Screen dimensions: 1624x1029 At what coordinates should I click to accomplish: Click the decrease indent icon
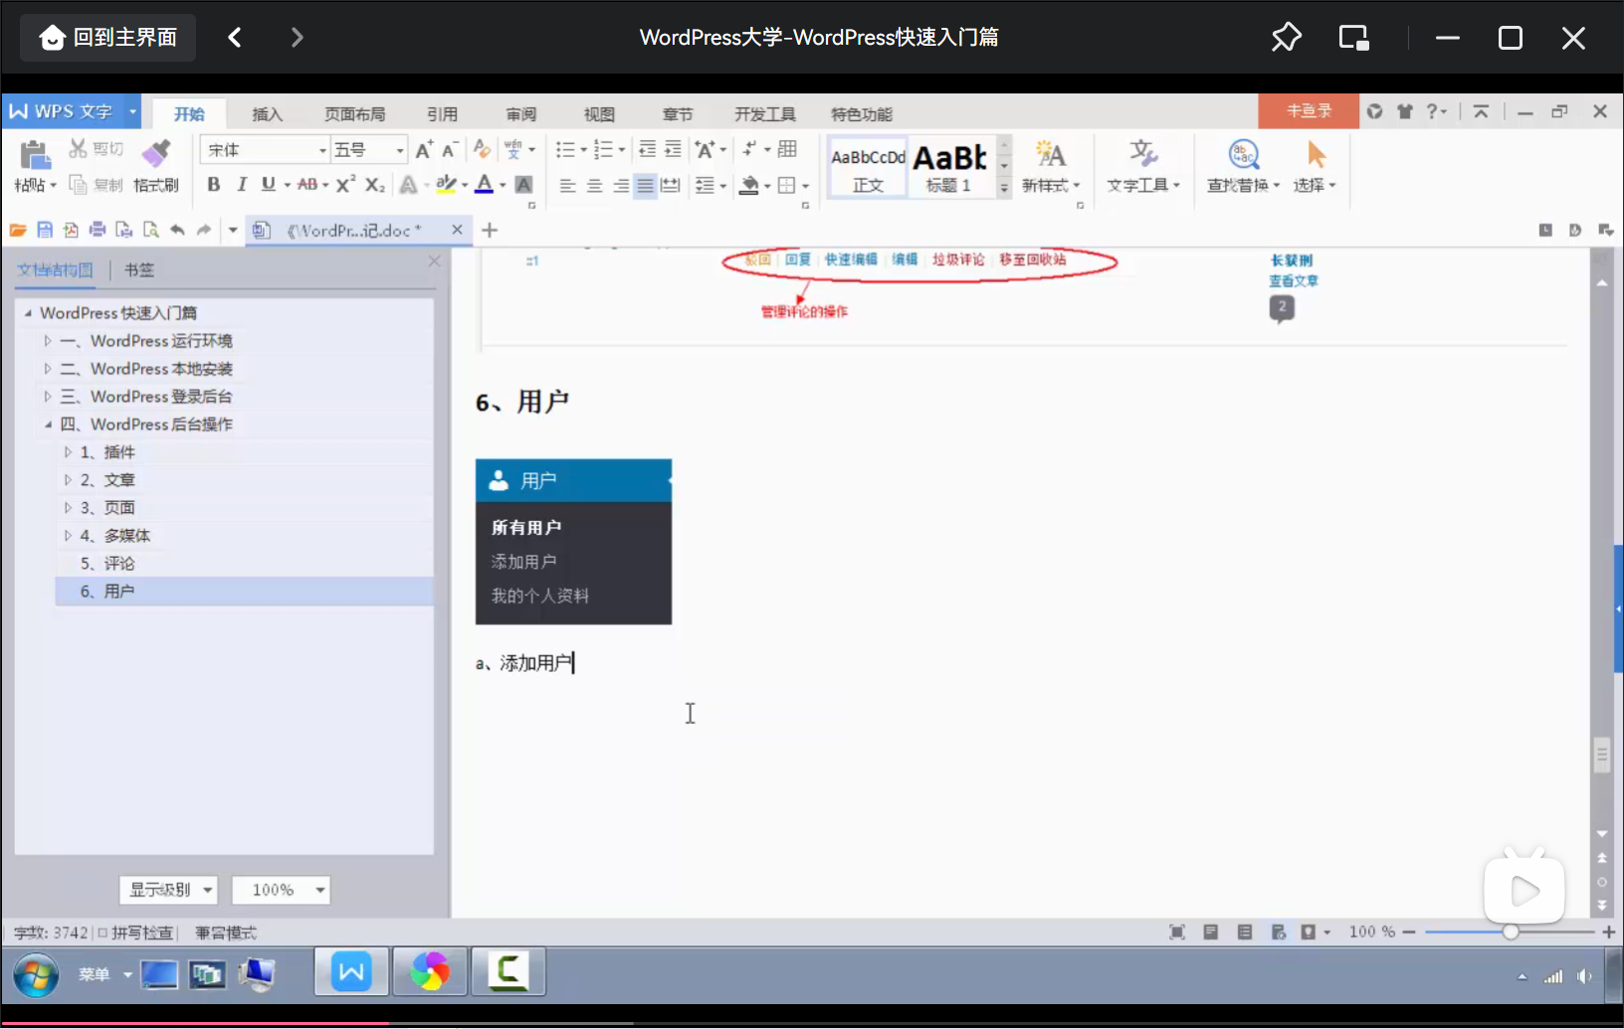click(647, 149)
